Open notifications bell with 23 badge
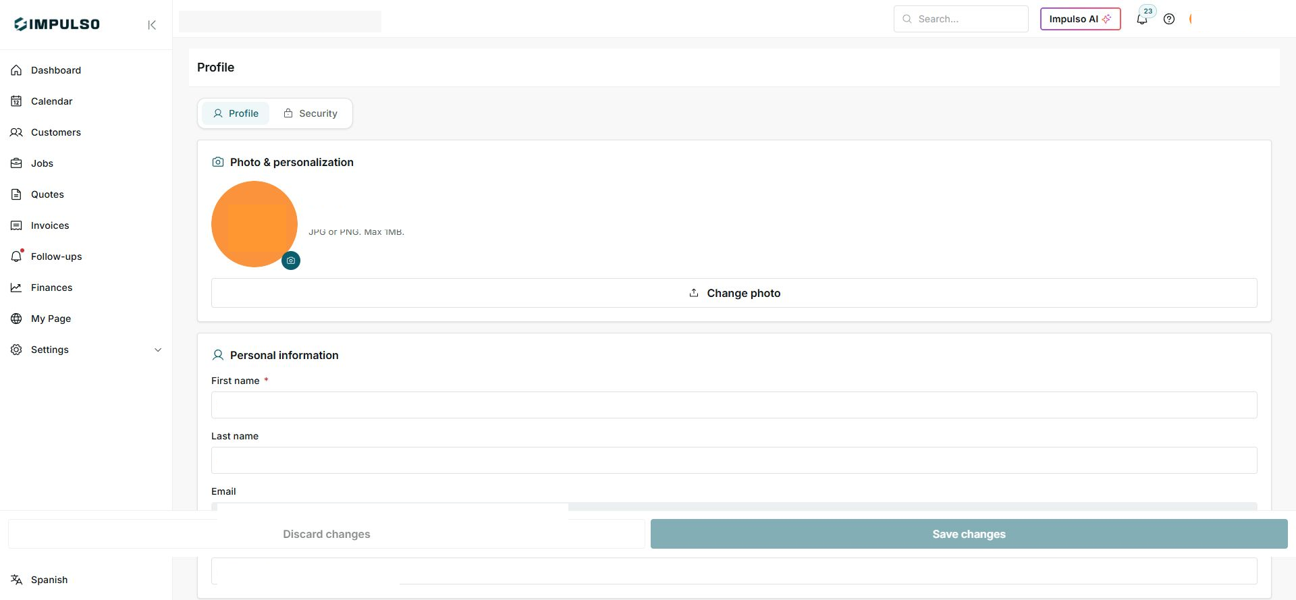Image resolution: width=1296 pixels, height=600 pixels. pos(1143,19)
